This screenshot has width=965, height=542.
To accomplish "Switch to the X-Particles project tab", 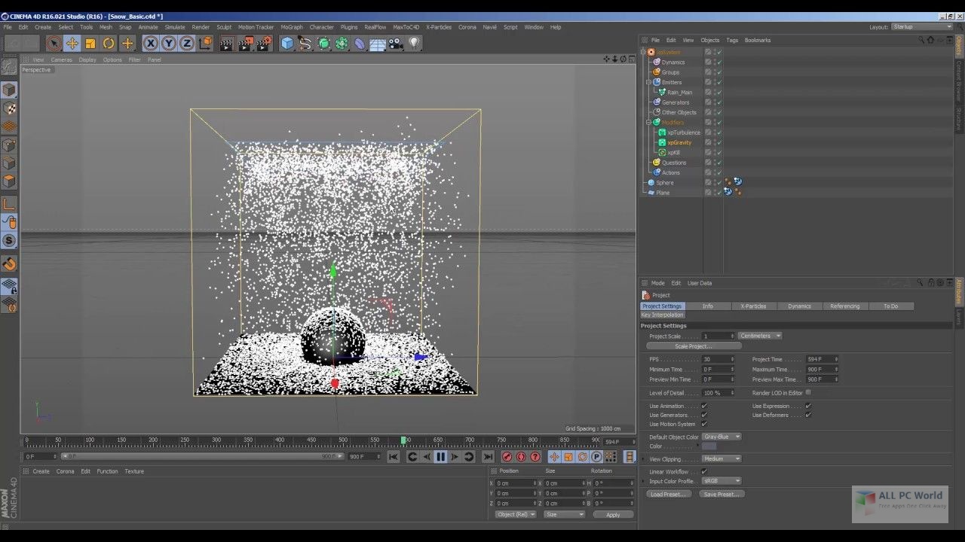I will click(x=753, y=306).
